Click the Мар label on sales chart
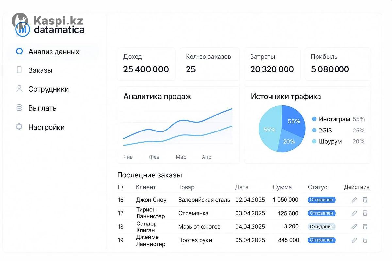Screen dimensions: 392x261 [x=181, y=157]
